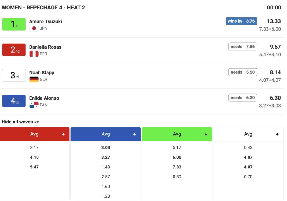Select the red Avg column header
This screenshot has height=201, width=287.
[34, 134]
